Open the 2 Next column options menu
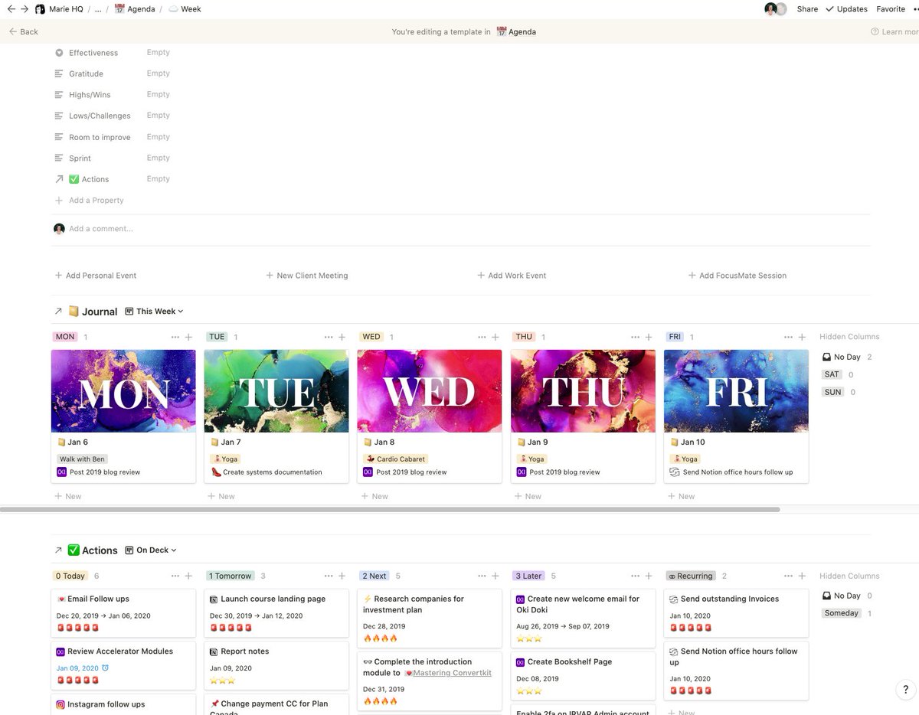 pyautogui.click(x=482, y=576)
